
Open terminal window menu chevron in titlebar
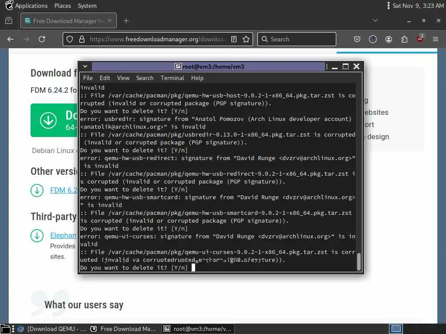coord(85,67)
